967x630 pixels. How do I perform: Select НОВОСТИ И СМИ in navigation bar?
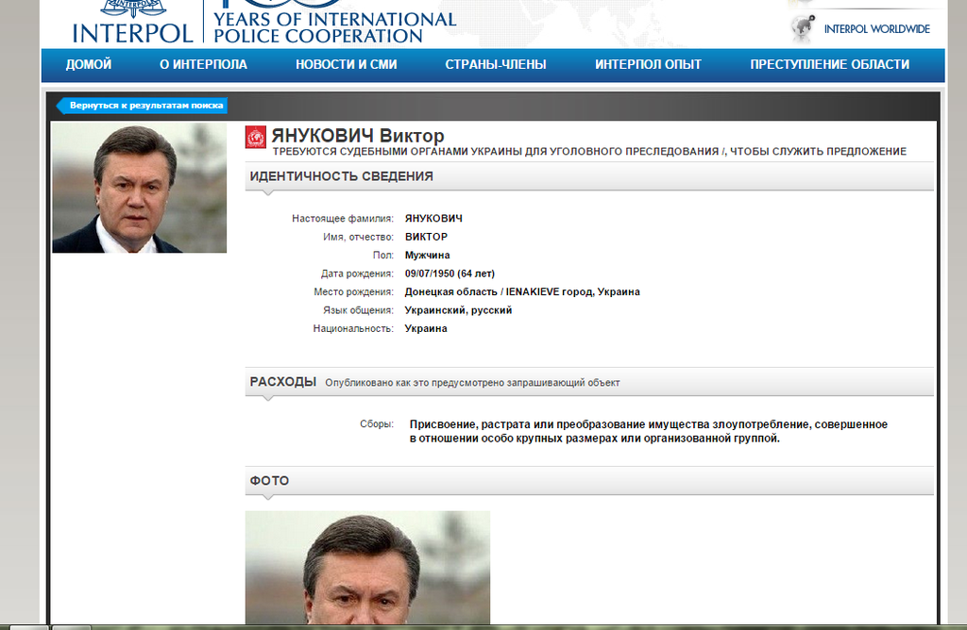pos(346,65)
